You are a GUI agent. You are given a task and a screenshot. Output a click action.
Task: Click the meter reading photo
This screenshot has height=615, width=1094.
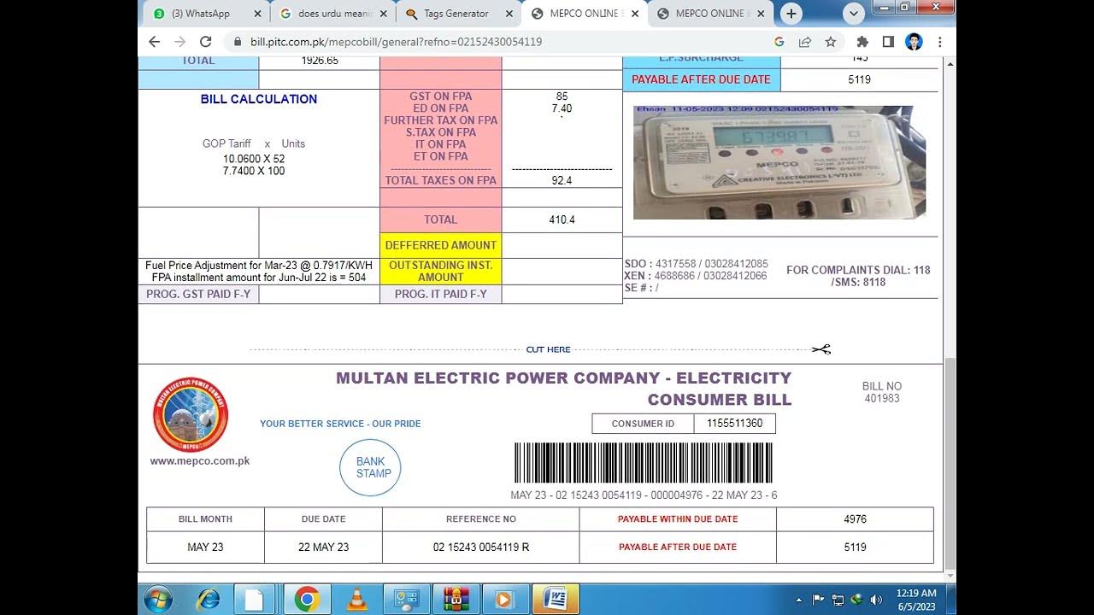pyautogui.click(x=779, y=162)
